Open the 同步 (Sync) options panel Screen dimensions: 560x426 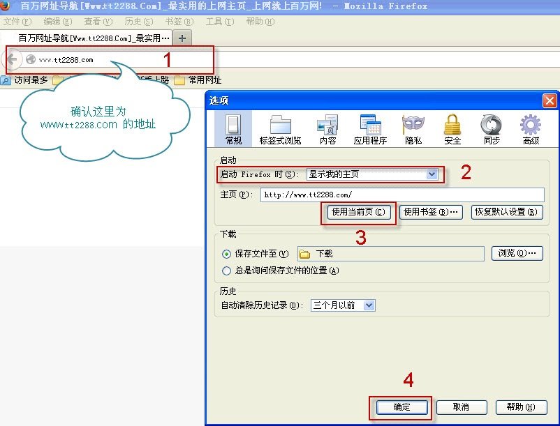491,130
